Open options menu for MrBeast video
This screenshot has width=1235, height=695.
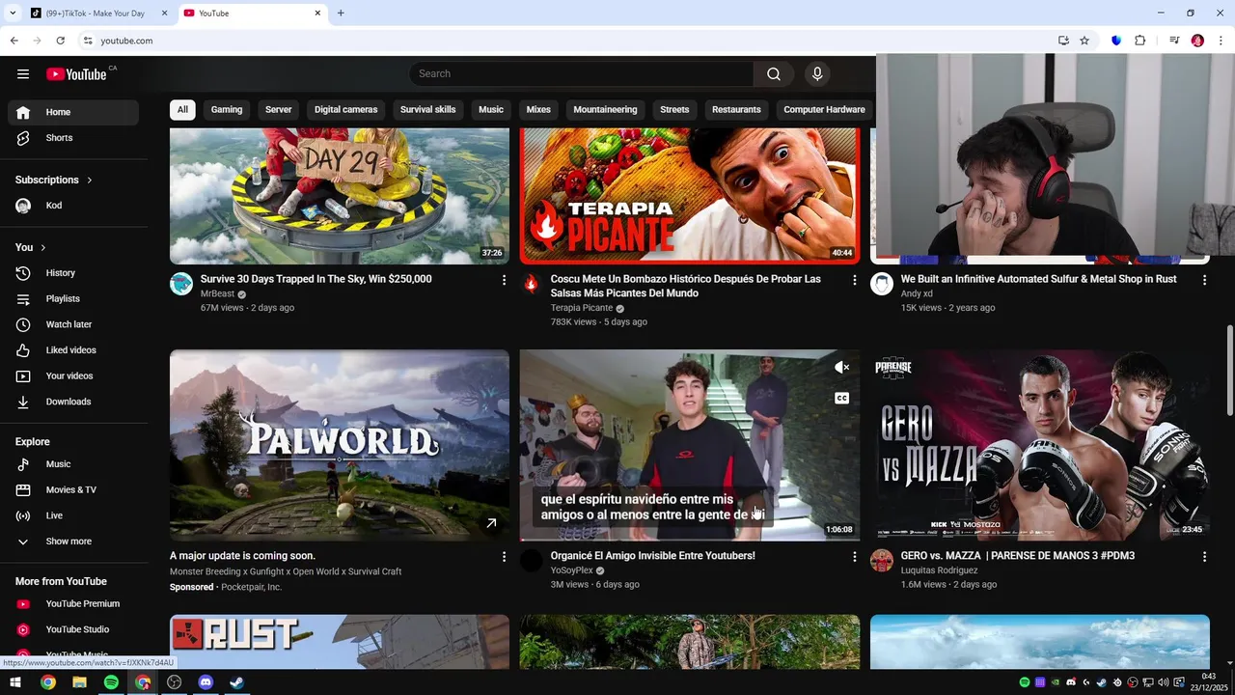pyautogui.click(x=504, y=280)
